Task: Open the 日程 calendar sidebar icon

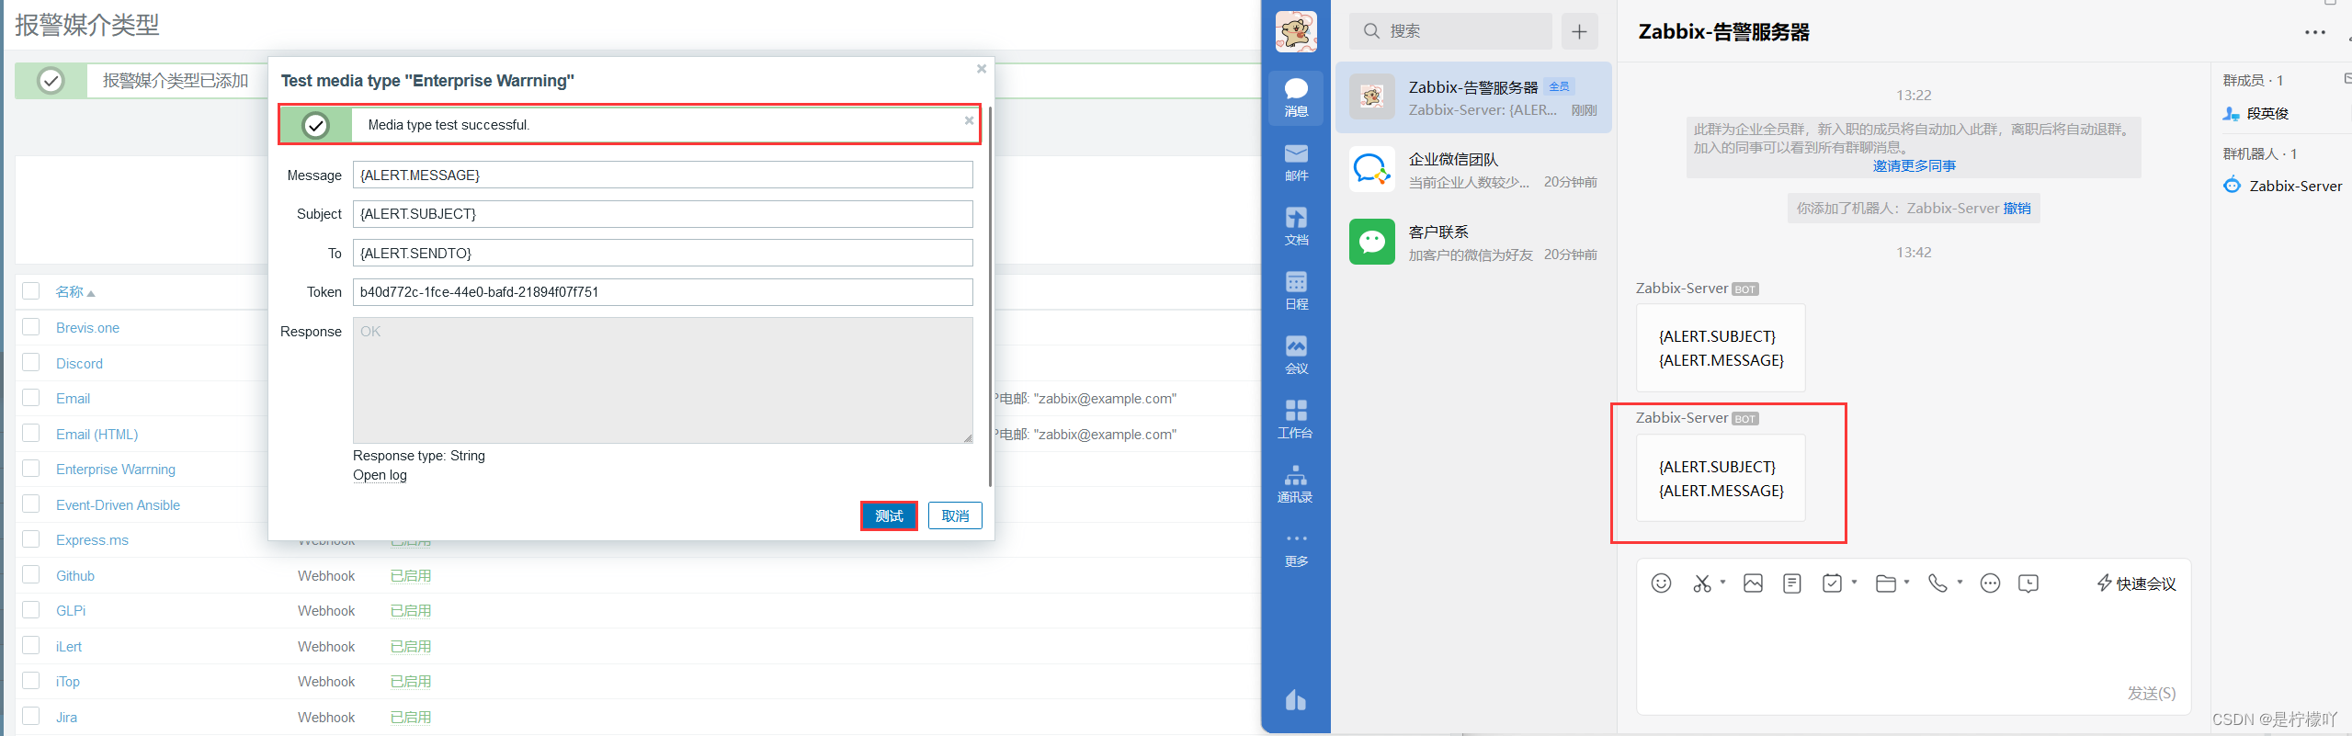Action: pyautogui.click(x=1296, y=290)
